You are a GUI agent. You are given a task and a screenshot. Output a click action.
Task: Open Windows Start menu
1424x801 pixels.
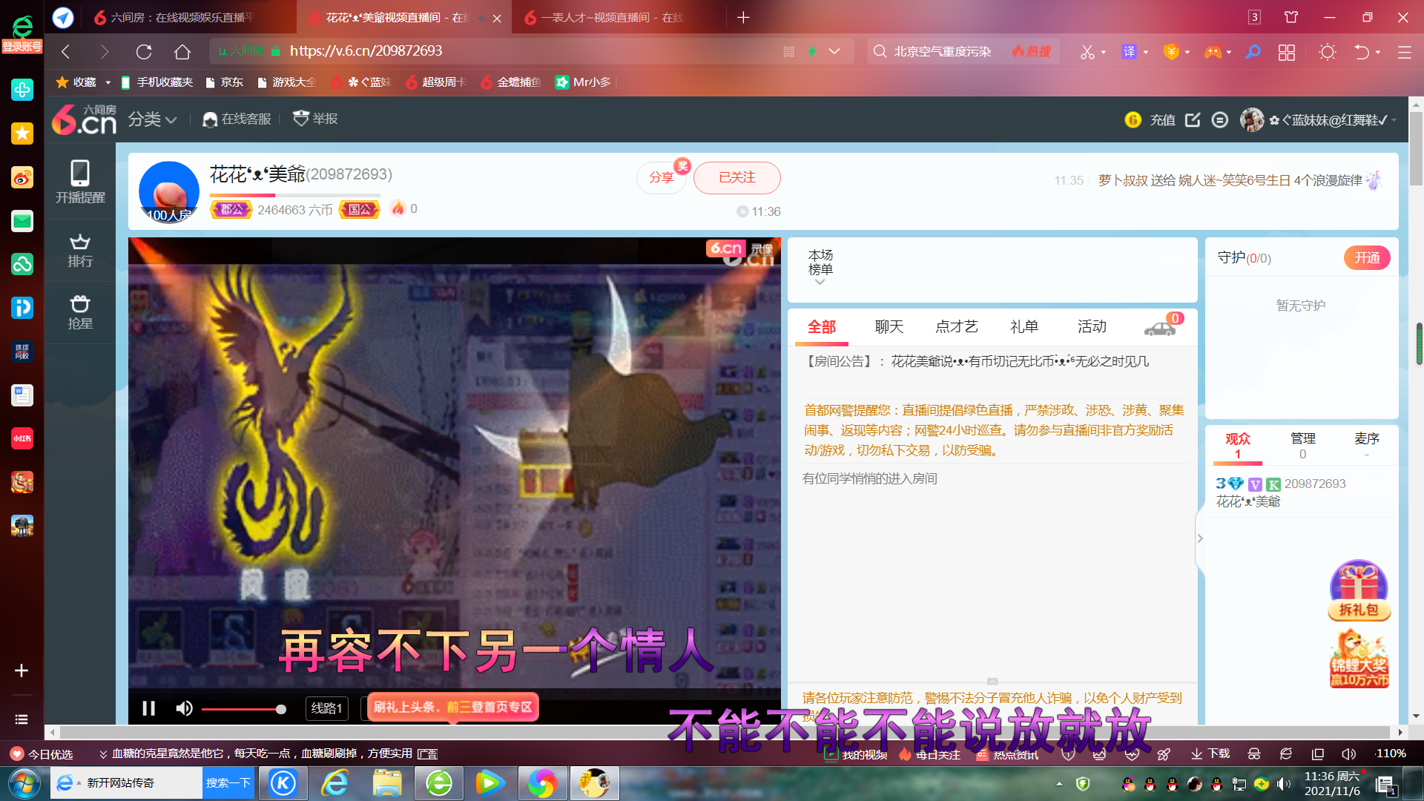tap(24, 783)
